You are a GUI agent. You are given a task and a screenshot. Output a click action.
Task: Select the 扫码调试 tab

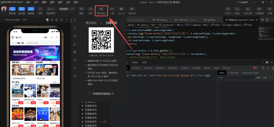111,23
